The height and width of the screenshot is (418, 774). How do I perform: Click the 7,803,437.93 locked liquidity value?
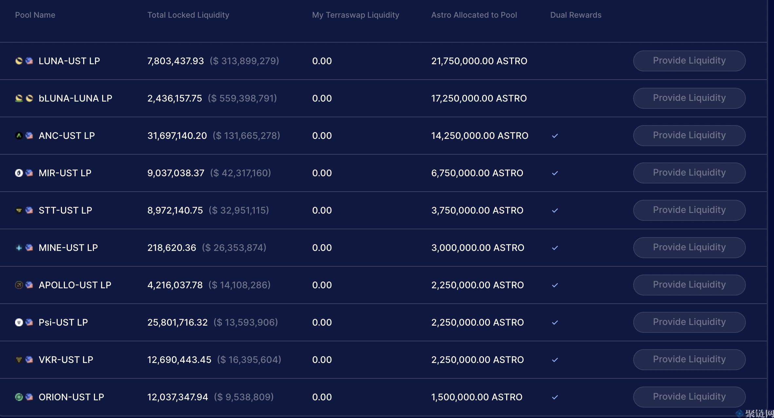pyautogui.click(x=175, y=61)
